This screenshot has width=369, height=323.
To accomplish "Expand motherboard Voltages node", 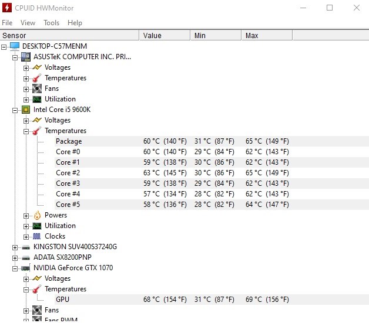I will tap(26, 69).
